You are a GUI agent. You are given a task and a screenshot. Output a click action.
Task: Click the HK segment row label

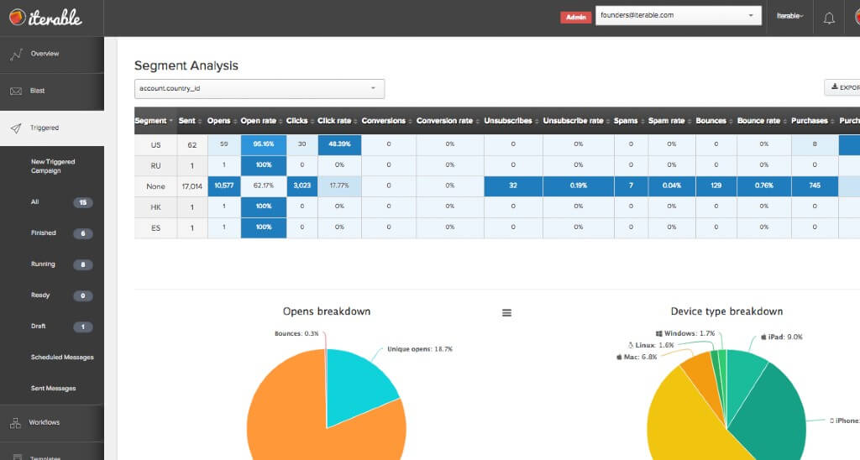click(x=155, y=207)
